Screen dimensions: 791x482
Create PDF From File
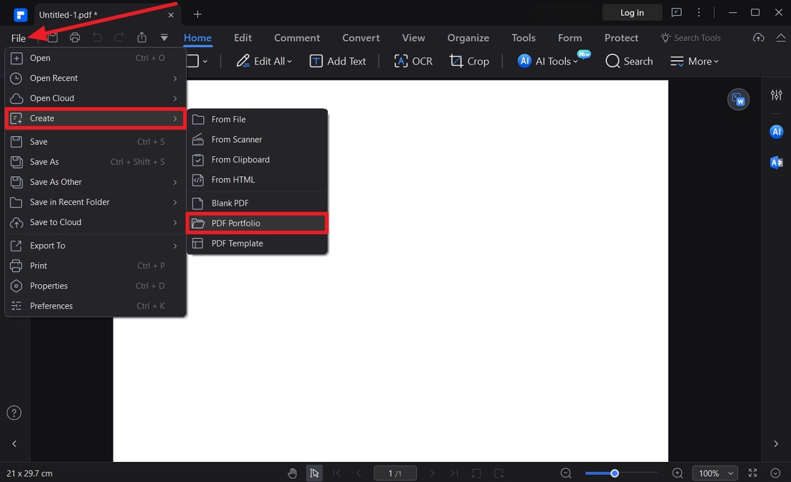tap(257, 119)
